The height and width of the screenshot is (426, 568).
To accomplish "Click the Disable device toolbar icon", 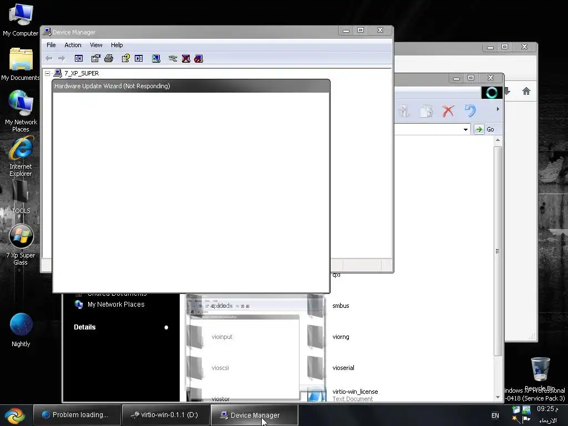I will (x=199, y=58).
